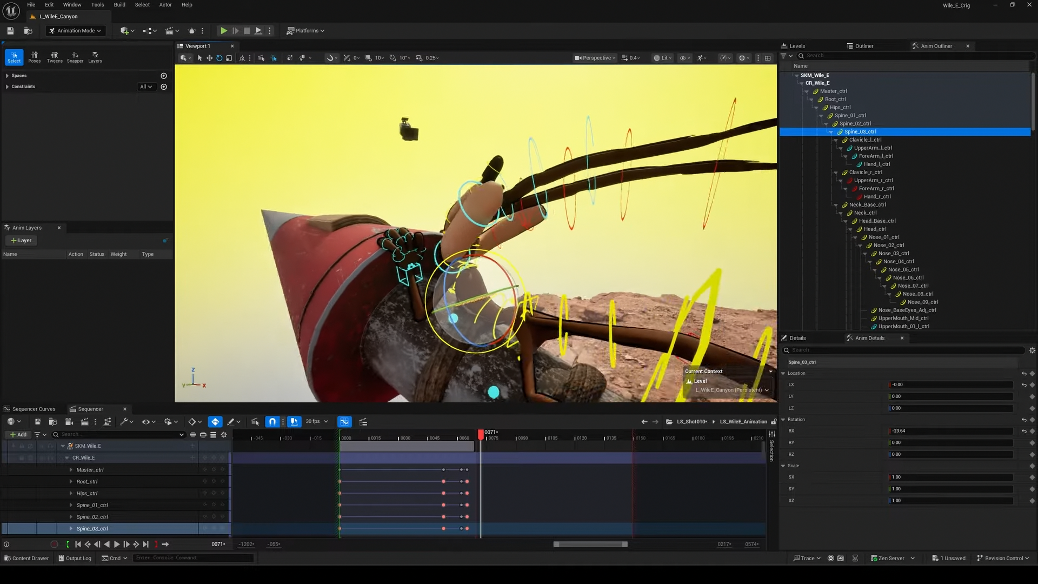Image resolution: width=1038 pixels, height=584 pixels.
Task: Switch to the Details tab
Action: (x=794, y=339)
